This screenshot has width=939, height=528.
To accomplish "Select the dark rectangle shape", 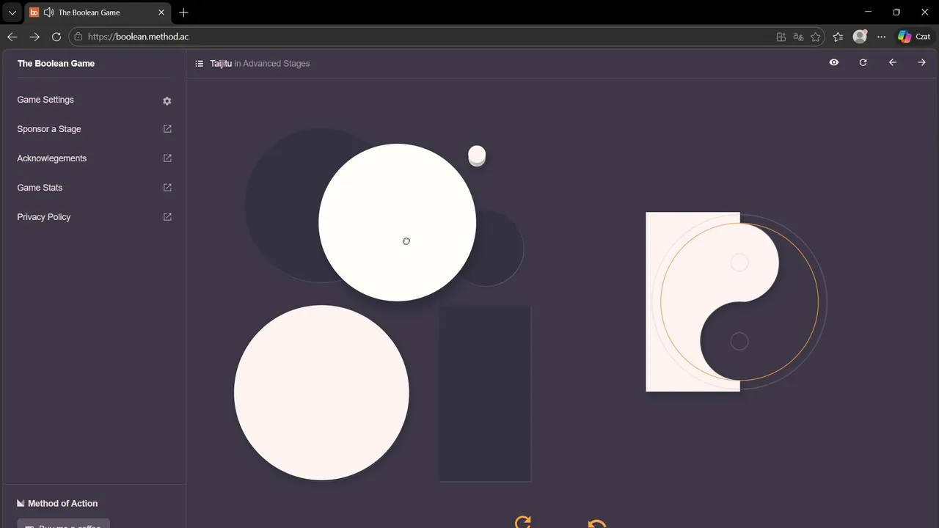I will 485,394.
